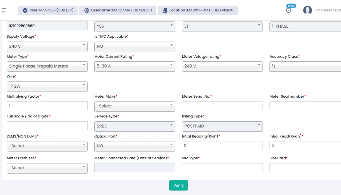Image resolution: width=341 pixels, height=195 pixels.
Task: Open the Meter Connected Date field
Action: click(x=135, y=168)
